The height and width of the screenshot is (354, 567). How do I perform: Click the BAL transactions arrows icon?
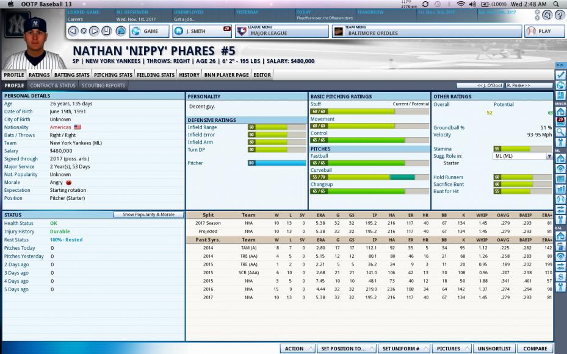coord(560,267)
